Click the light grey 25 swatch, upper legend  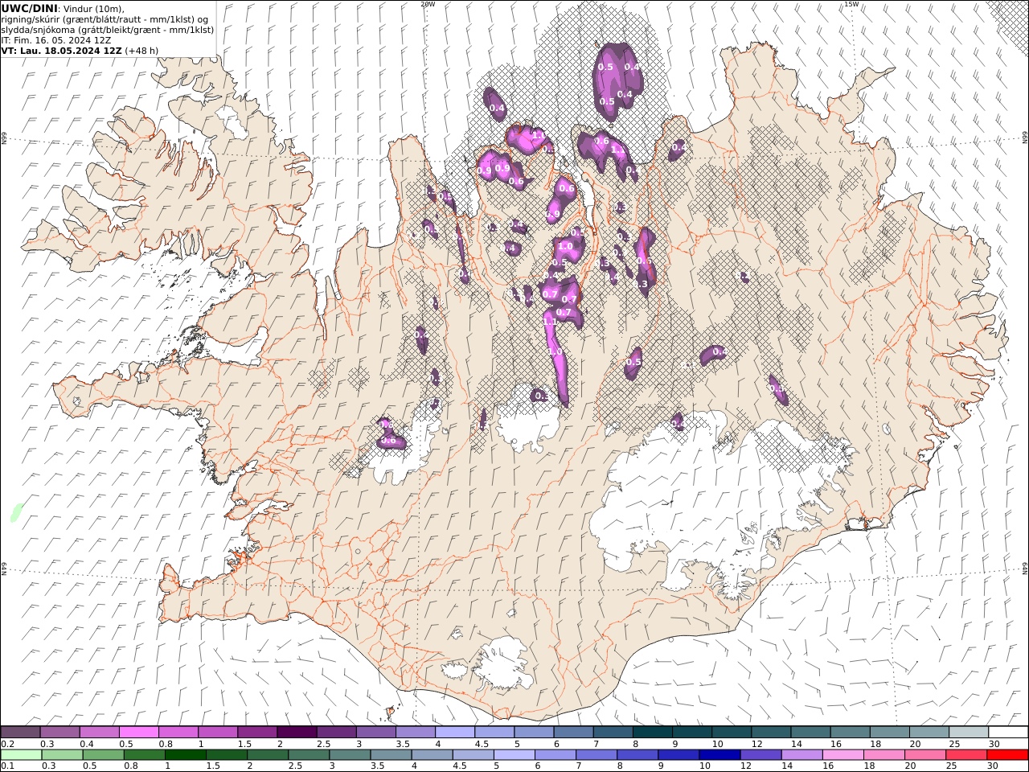coord(968,732)
